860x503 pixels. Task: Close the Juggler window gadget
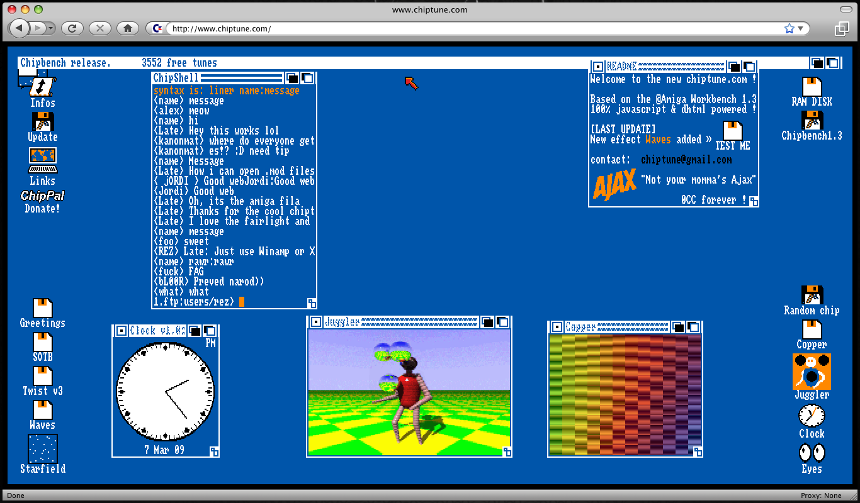click(316, 322)
